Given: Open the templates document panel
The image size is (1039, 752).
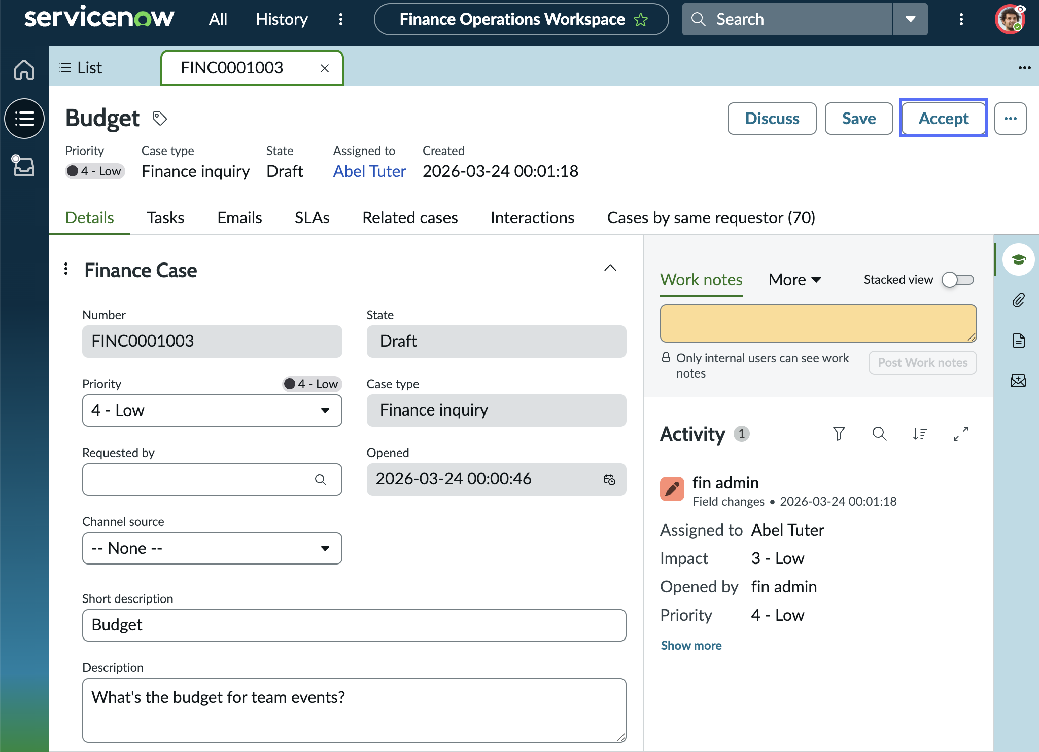Looking at the screenshot, I should 1018,341.
